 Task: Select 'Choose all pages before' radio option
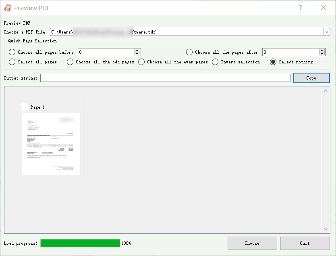click(12, 52)
